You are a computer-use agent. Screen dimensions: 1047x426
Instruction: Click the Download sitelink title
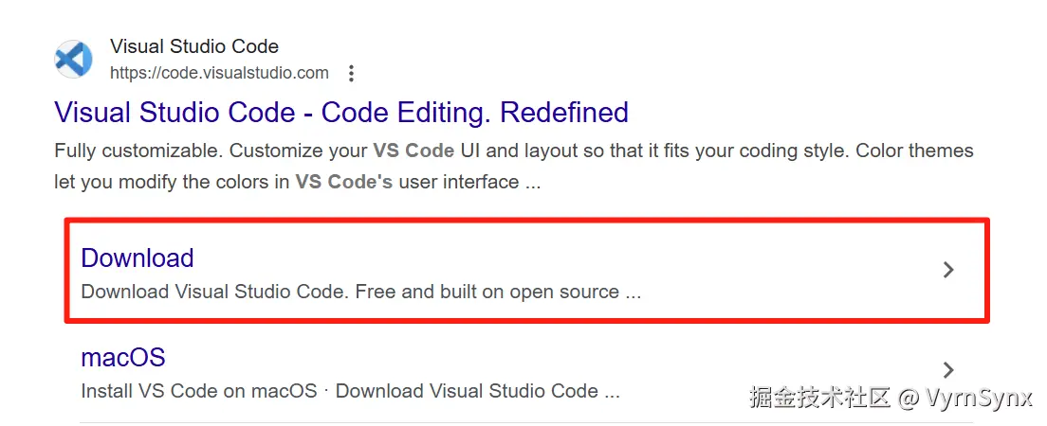click(138, 258)
